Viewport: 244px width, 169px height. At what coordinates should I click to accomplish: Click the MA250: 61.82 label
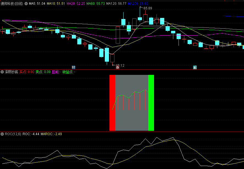pyautogui.click(x=138, y=4)
